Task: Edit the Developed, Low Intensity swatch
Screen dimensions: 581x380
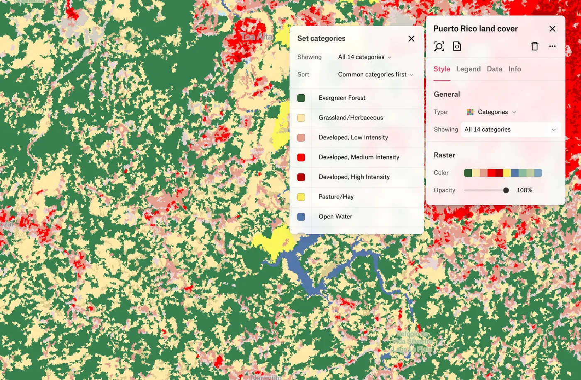Action: (301, 137)
